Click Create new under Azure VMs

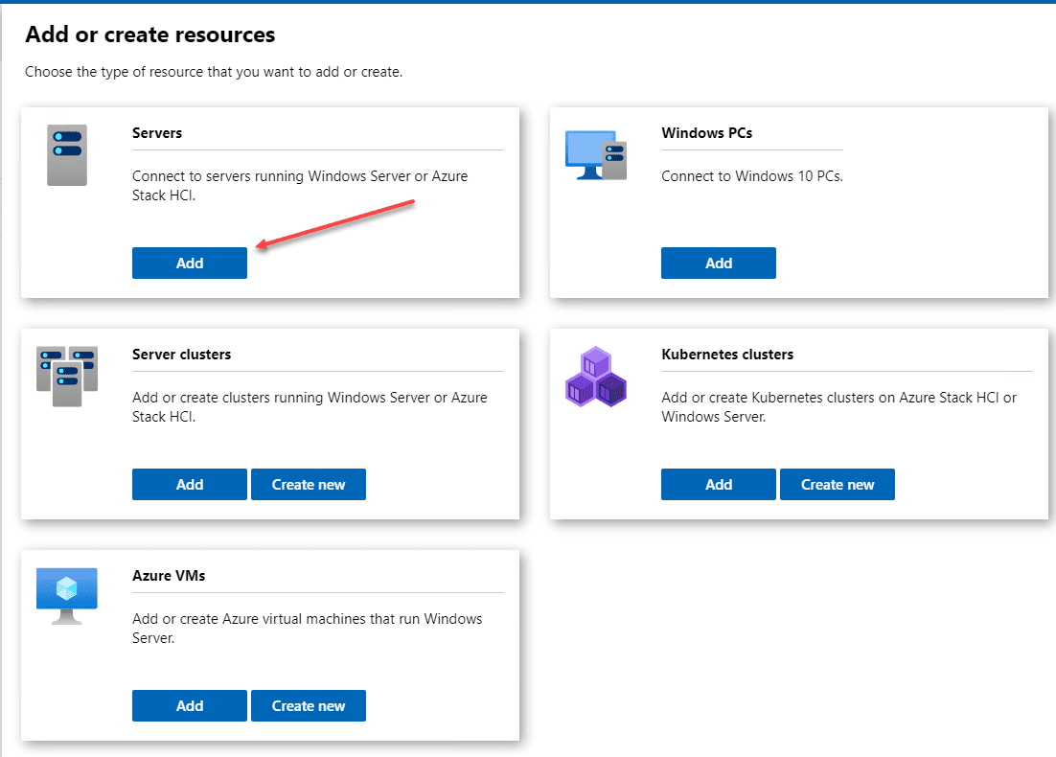pyautogui.click(x=308, y=705)
